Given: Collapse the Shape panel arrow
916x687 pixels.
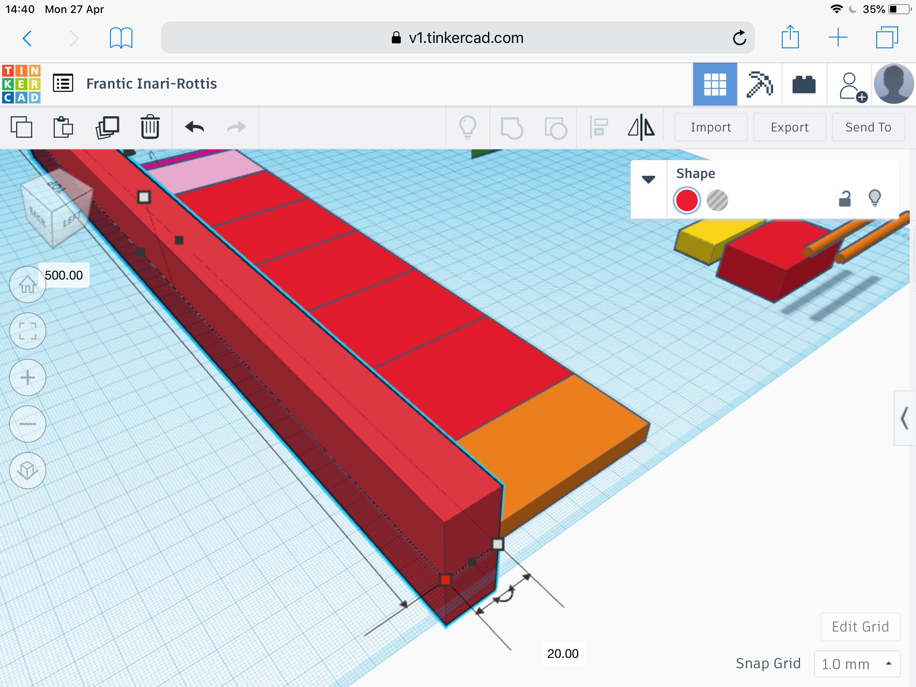Looking at the screenshot, I should (x=648, y=179).
